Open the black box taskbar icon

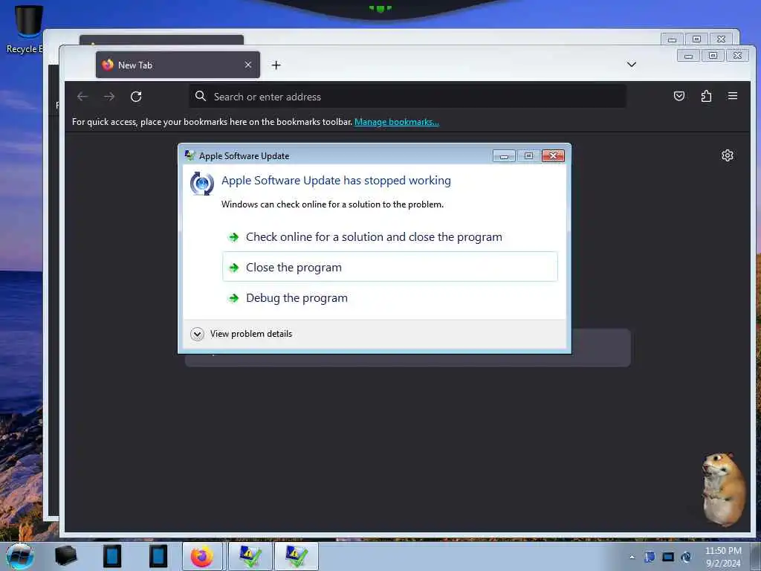[65, 556]
